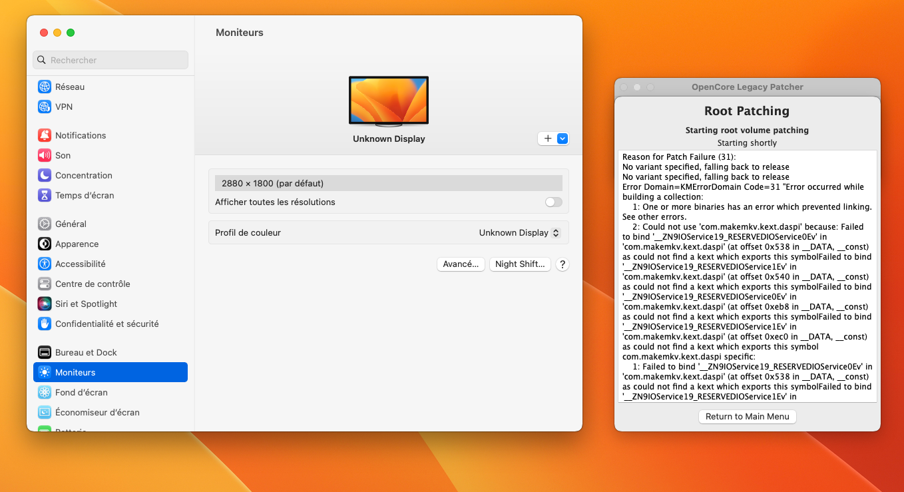
Task: Click the Night Shift… button
Action: 521,264
